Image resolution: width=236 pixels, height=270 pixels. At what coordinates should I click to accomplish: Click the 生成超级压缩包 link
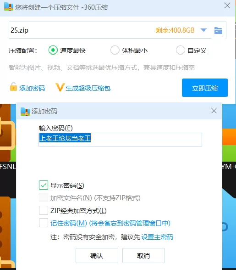tap(88, 88)
